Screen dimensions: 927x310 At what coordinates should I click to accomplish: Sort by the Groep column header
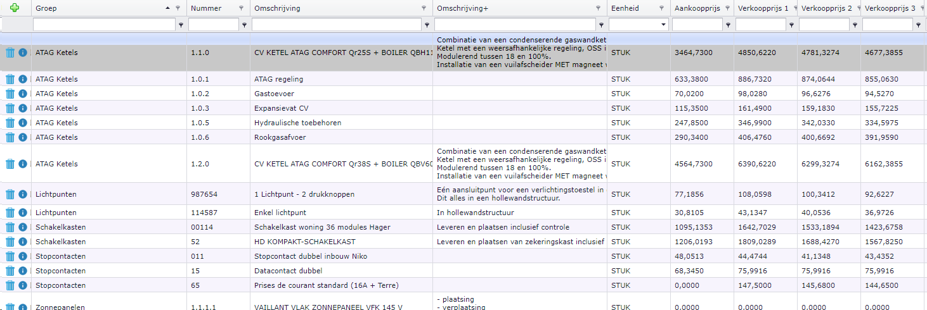[46, 8]
